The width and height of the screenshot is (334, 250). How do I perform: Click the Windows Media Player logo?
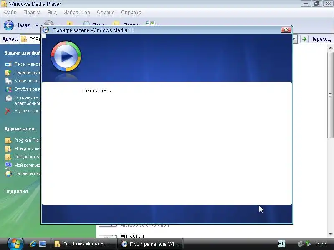pos(66,56)
